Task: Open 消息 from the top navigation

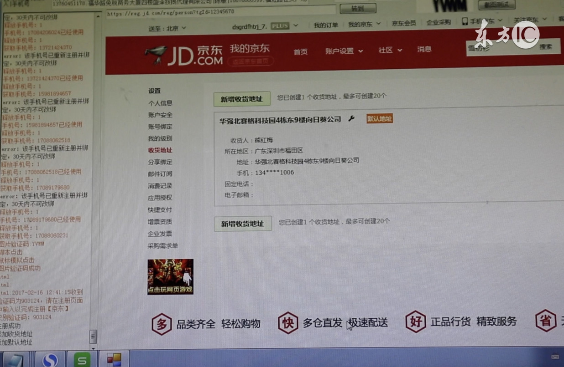Action: point(424,51)
